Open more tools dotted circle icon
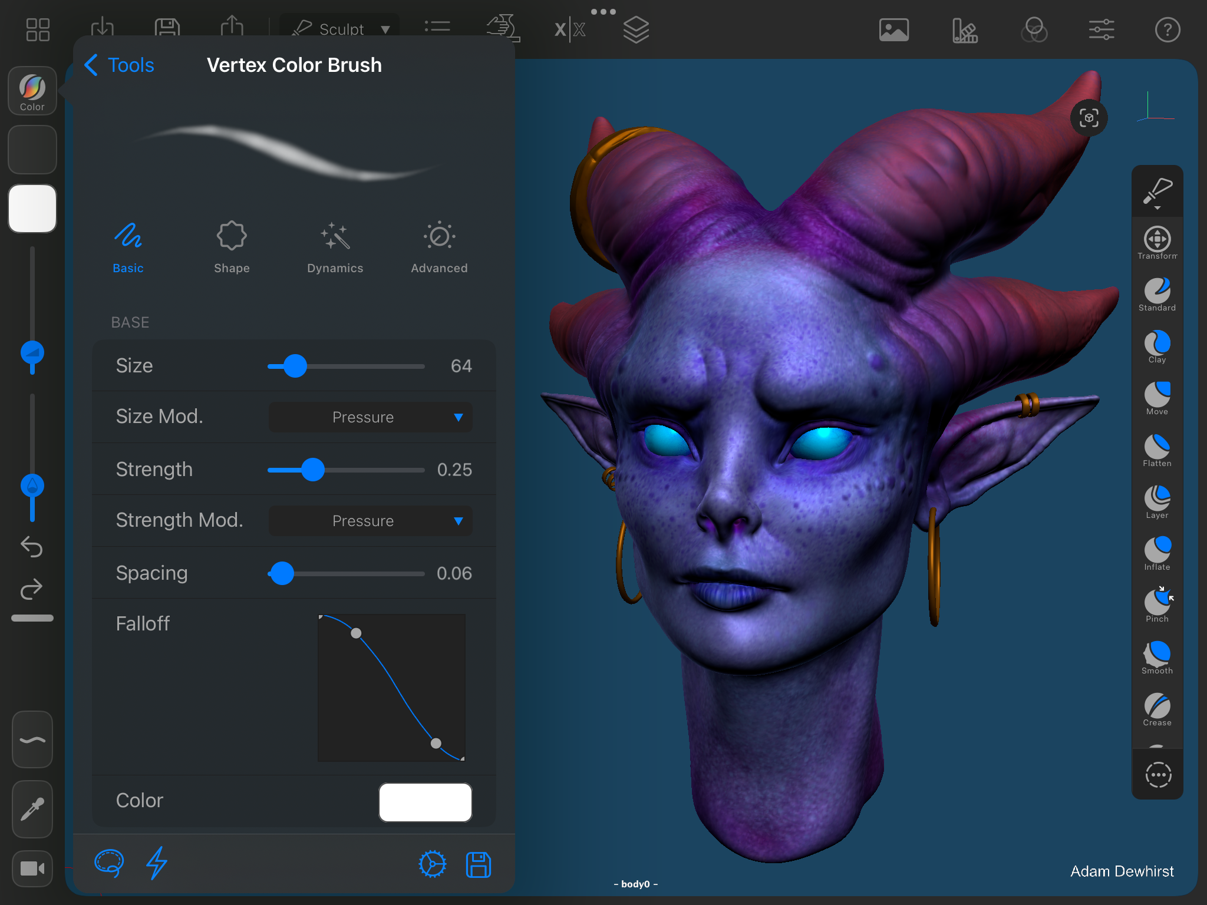 (1158, 775)
